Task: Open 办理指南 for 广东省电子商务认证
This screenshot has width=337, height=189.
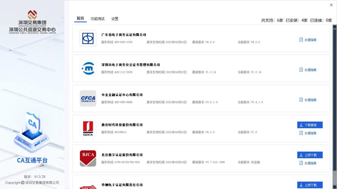Action: point(308,40)
